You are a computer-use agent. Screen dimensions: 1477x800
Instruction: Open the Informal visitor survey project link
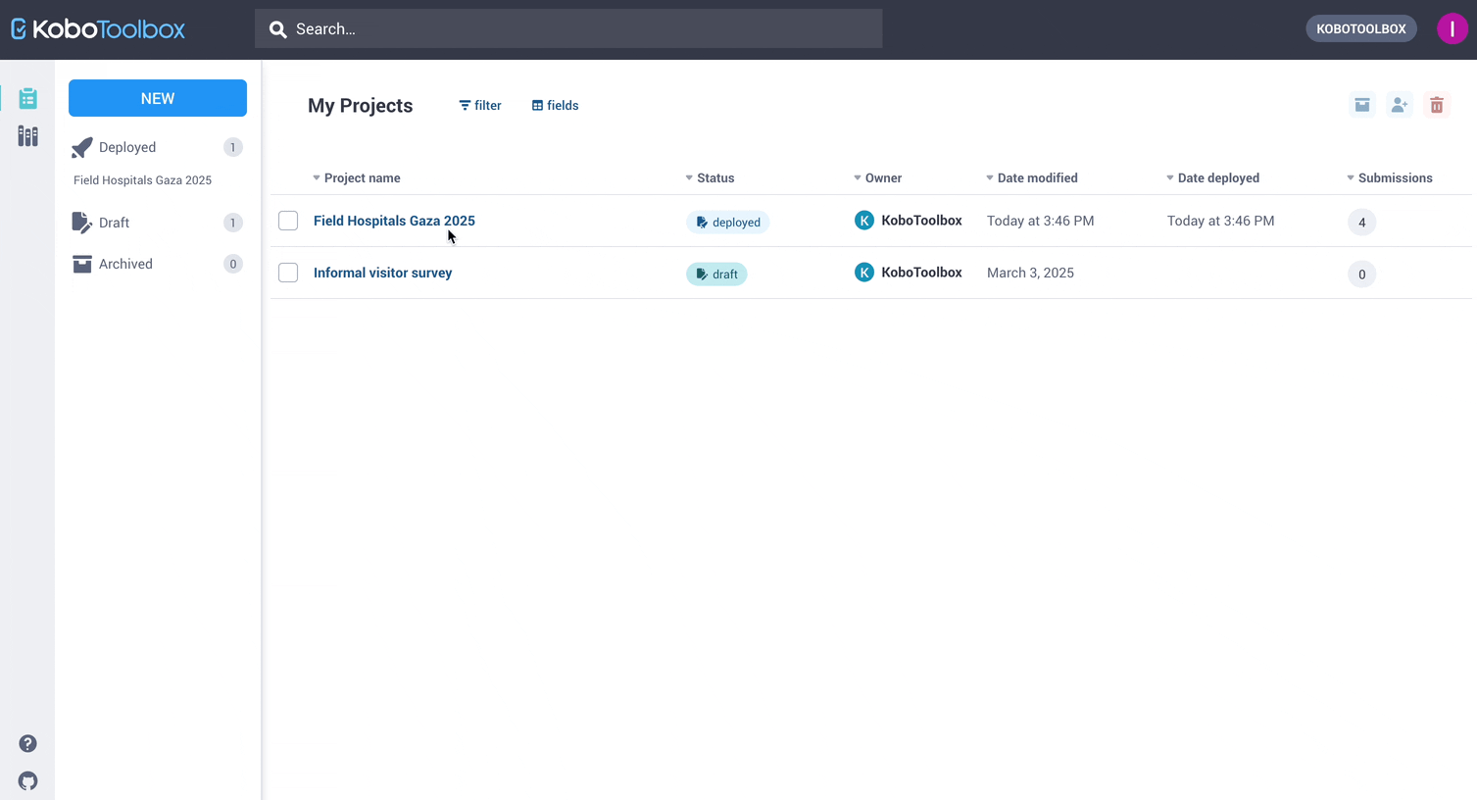coord(382,273)
